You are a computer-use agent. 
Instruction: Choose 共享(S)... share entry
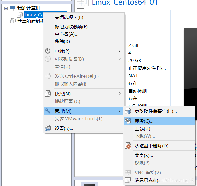(x=159, y=156)
